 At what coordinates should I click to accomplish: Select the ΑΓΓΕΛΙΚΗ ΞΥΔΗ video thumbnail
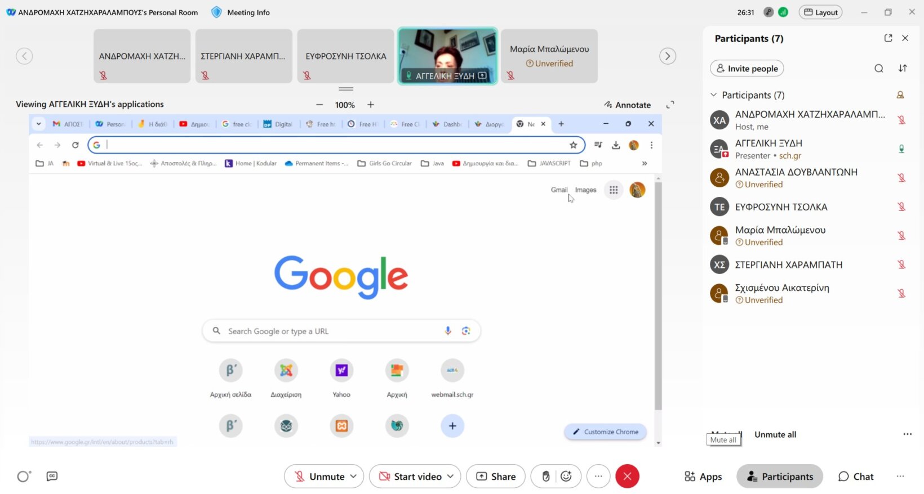click(x=447, y=56)
